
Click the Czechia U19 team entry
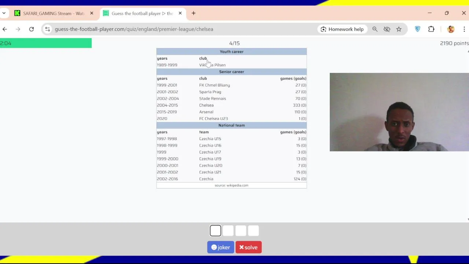pyautogui.click(x=210, y=159)
